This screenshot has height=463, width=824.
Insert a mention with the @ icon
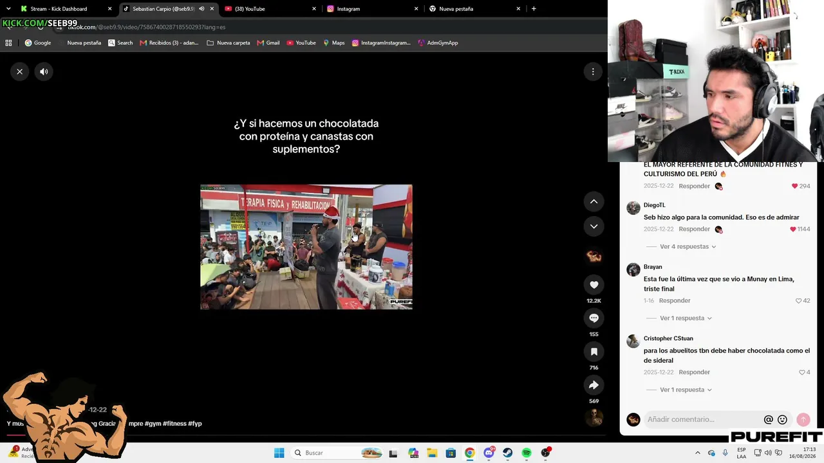[x=768, y=419]
